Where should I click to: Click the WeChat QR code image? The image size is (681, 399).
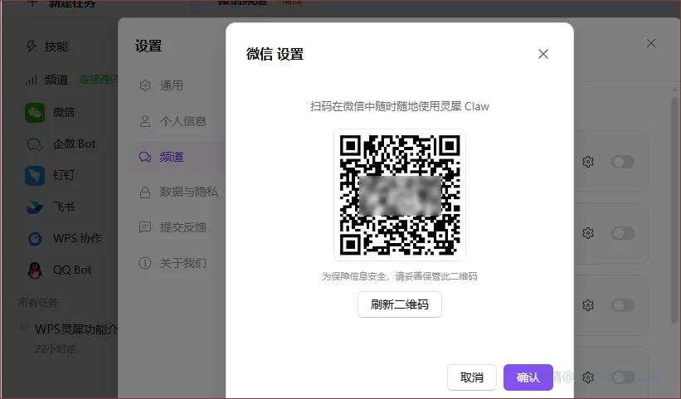point(400,195)
